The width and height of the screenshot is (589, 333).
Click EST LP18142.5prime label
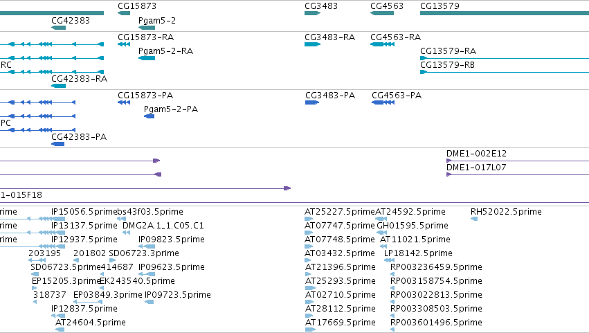coord(419,253)
